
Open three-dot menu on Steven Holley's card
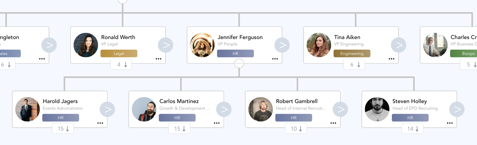coord(450,123)
